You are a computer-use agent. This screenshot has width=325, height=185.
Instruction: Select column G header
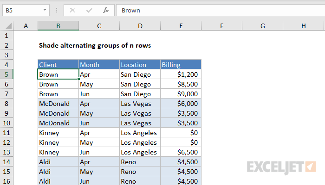coord(263,26)
